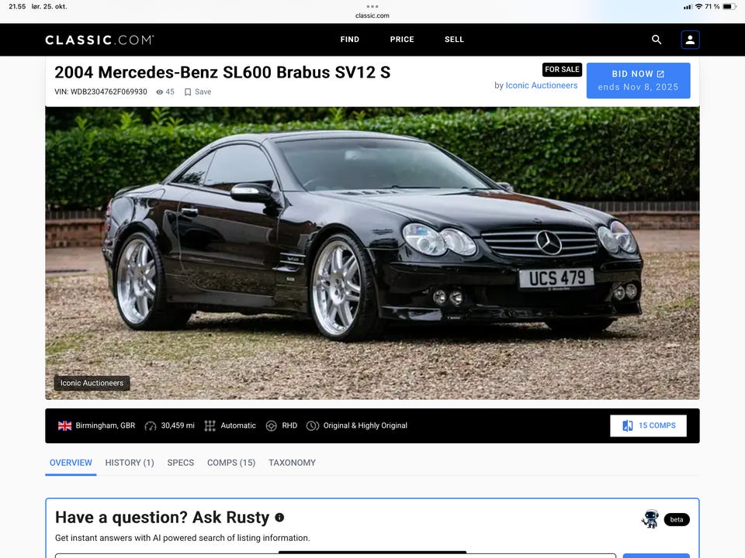Click the Original & Highly Original text
The width and height of the screenshot is (745, 558).
(x=366, y=425)
